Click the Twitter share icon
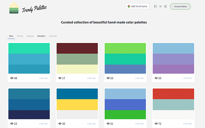 click(x=160, y=6)
